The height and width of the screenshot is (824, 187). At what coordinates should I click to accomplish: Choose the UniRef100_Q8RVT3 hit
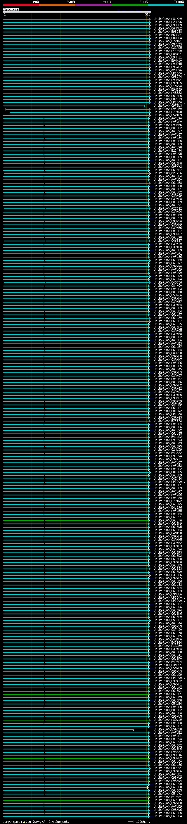[x=168, y=99]
